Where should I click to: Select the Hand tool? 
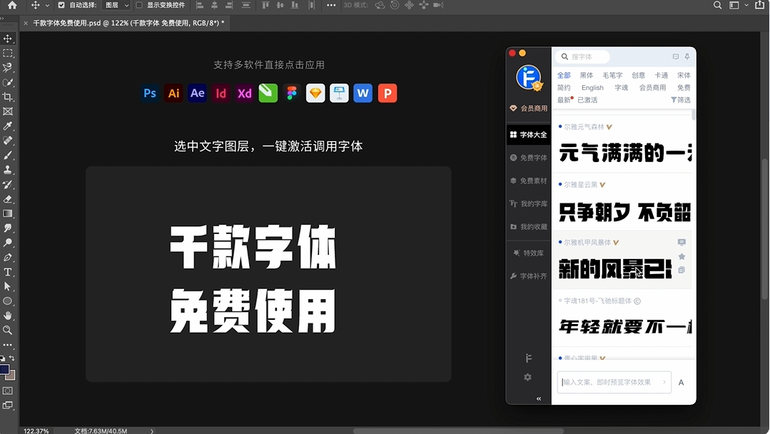point(8,316)
